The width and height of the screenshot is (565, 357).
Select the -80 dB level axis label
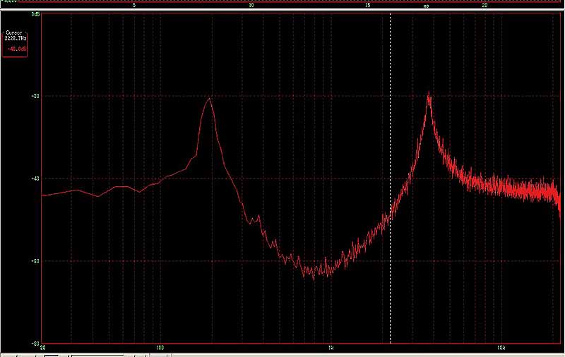[35, 343]
